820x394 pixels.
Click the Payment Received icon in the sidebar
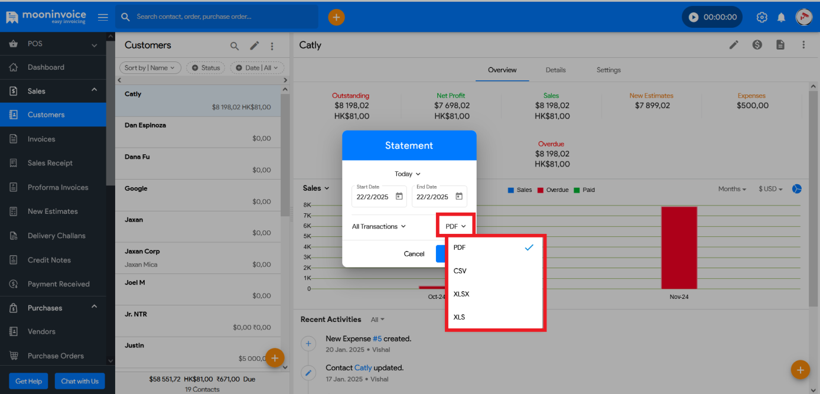point(14,284)
